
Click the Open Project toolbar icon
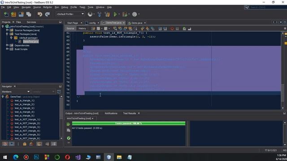[x=21, y=14]
